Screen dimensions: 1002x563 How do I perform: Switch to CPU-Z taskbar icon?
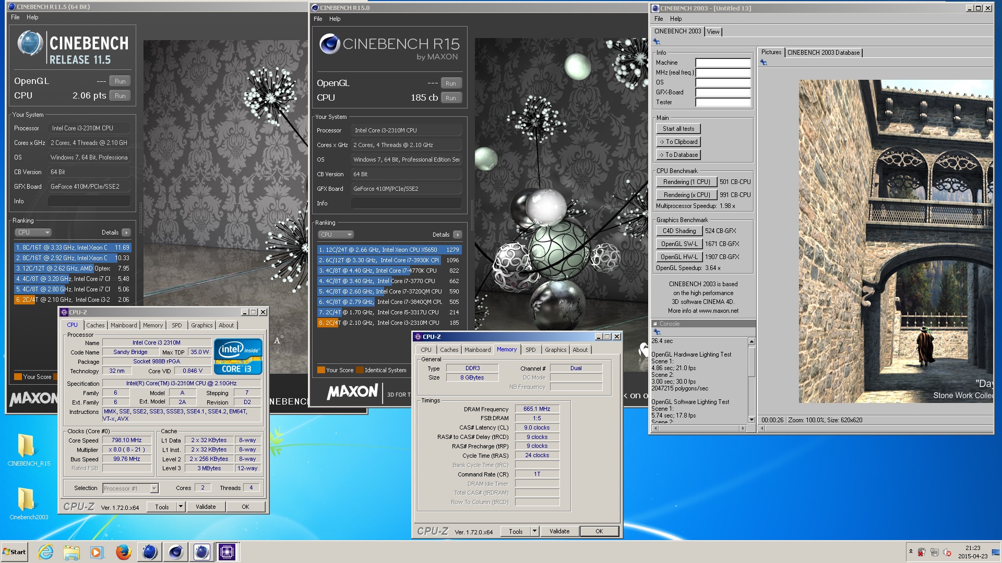tap(227, 552)
